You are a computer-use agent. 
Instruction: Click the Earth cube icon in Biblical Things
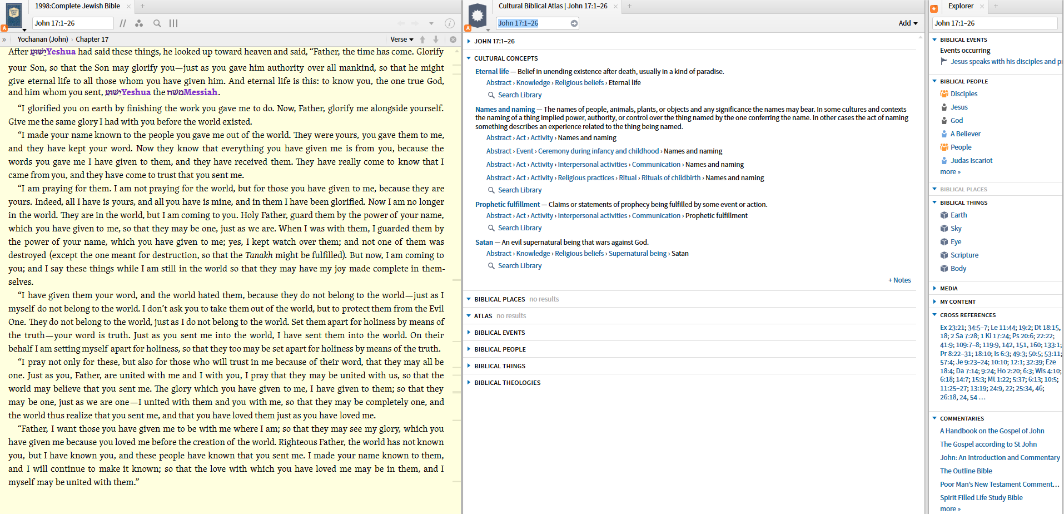coord(944,215)
